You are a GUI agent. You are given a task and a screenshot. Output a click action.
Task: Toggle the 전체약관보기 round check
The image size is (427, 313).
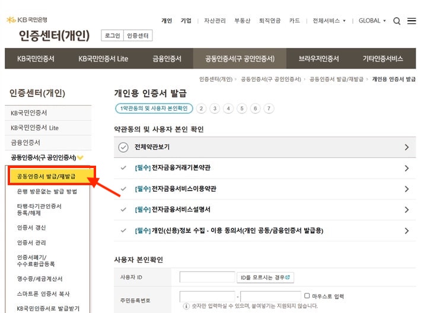(123, 147)
